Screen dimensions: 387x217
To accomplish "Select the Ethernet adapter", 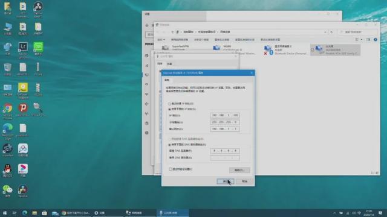I will pyautogui.click(x=335, y=49).
